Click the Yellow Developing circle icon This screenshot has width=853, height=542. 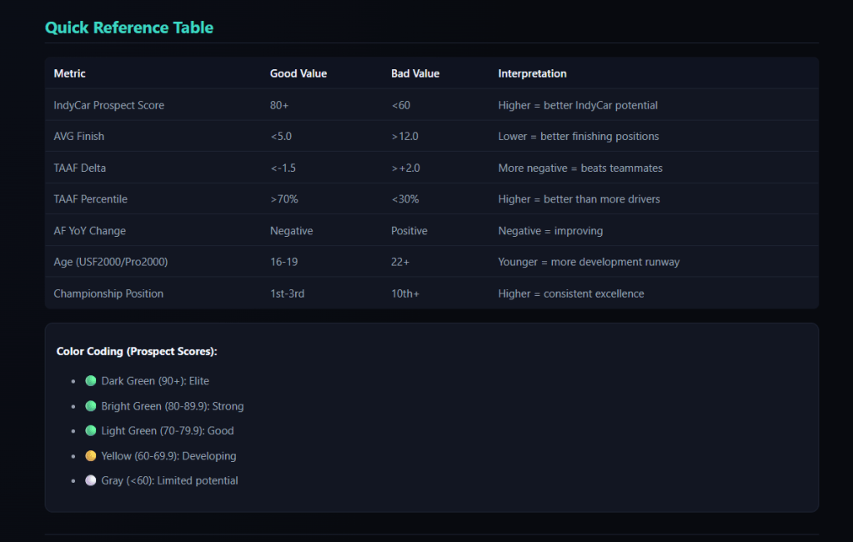[x=91, y=456]
